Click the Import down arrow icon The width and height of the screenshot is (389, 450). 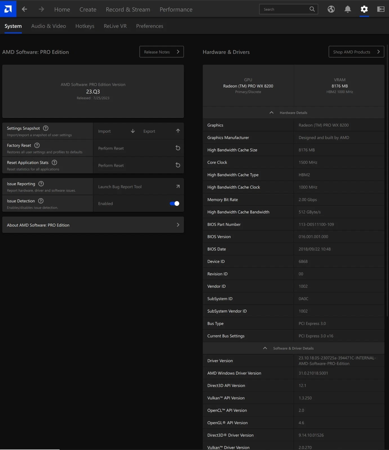click(x=133, y=131)
